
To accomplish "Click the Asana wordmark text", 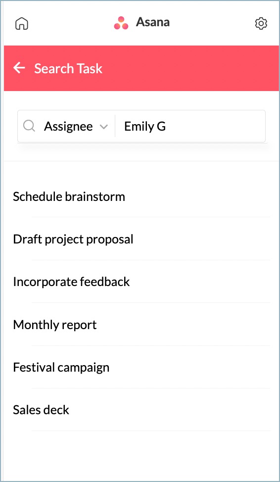I will tap(153, 22).
